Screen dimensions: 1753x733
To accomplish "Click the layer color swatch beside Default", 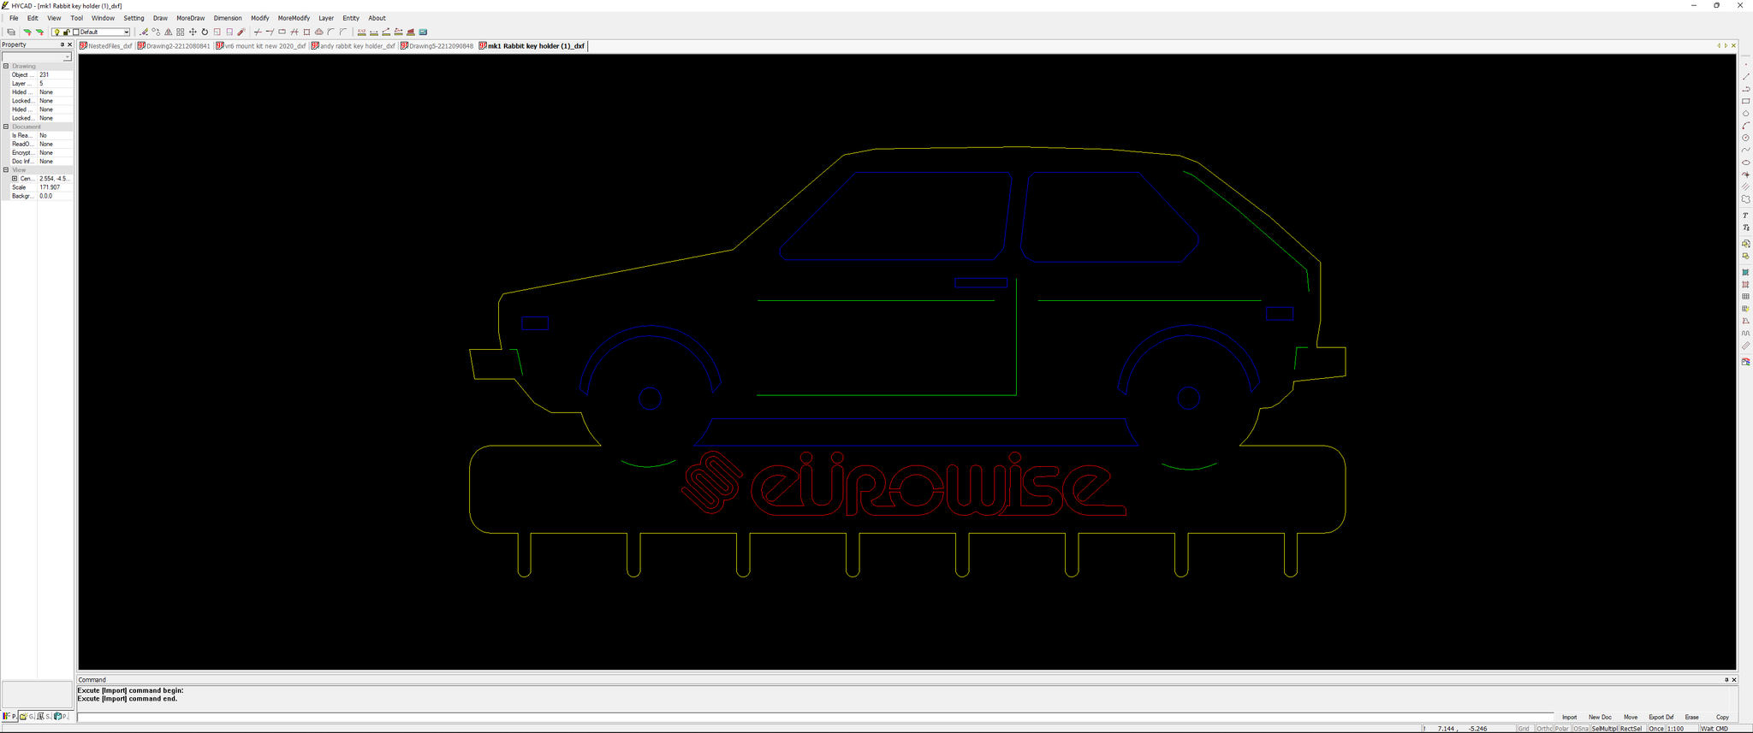I will 76,33.
